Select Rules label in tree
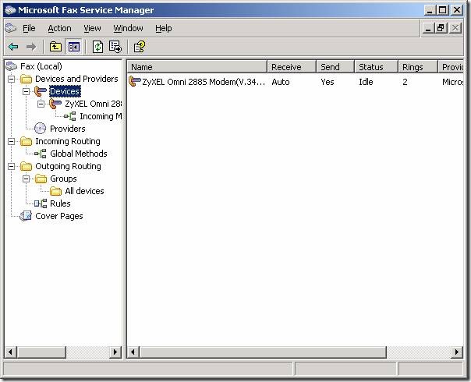This screenshot has height=382, width=471. click(60, 203)
